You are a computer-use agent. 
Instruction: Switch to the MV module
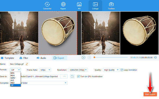pyautogui.click(x=79, y=6)
